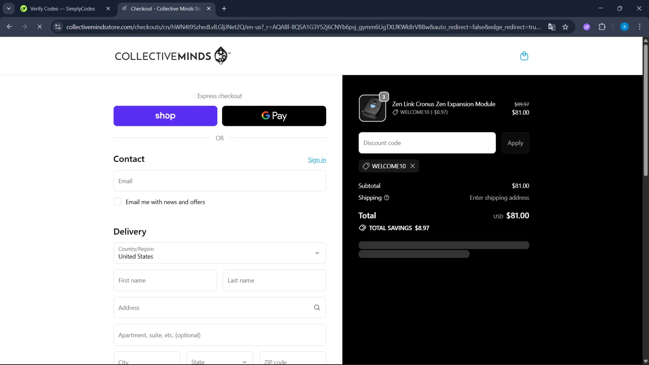Click the address search magnifier icon
The height and width of the screenshot is (365, 649).
click(317, 307)
